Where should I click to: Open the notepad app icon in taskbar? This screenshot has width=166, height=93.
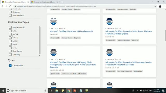tap(81, 91)
